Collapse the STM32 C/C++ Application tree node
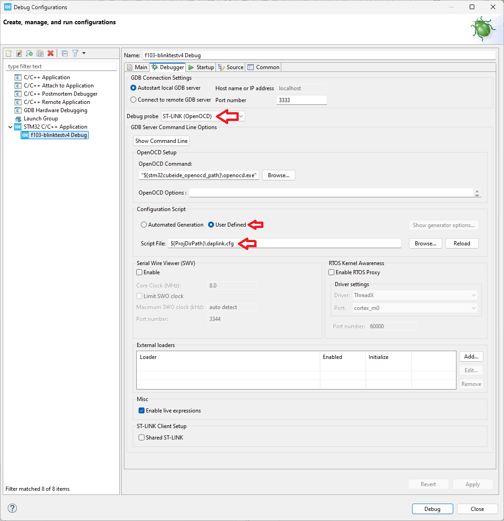The width and height of the screenshot is (504, 521). [x=10, y=126]
